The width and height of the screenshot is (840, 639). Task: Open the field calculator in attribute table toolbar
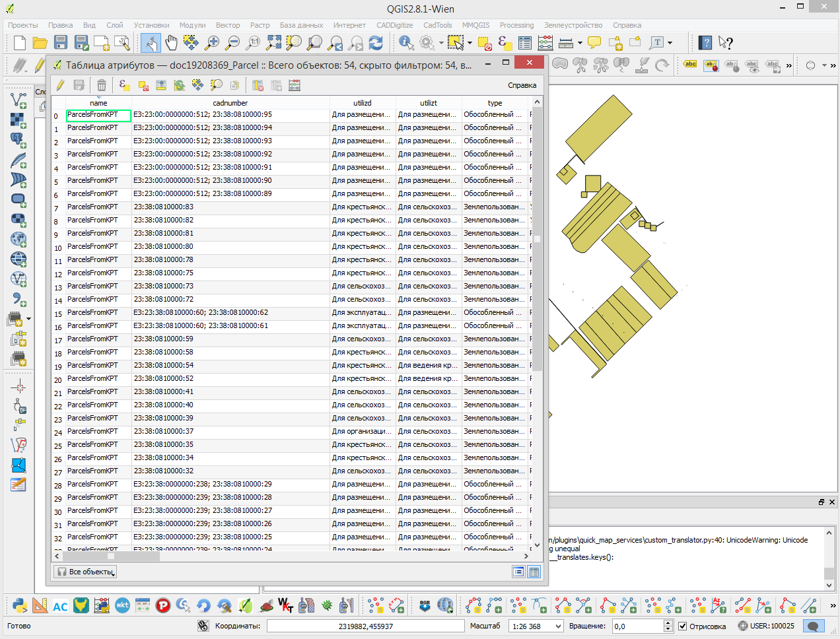coord(295,85)
